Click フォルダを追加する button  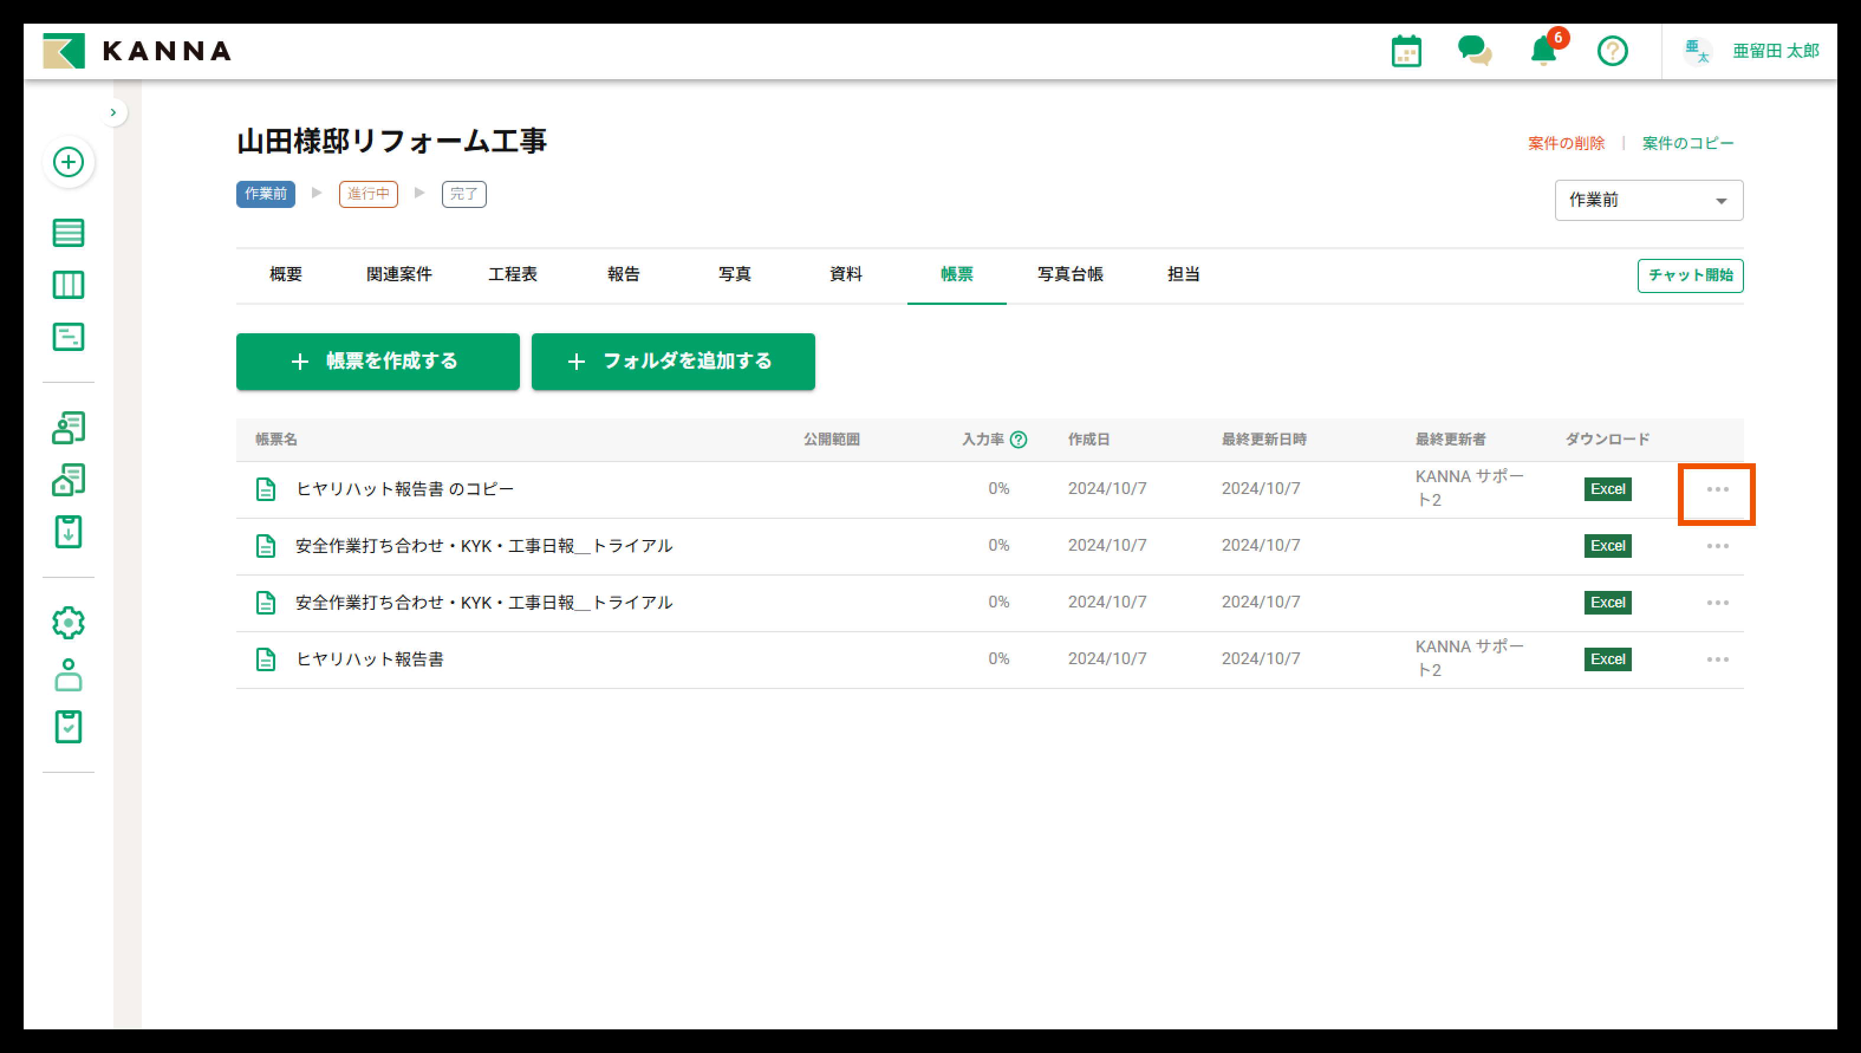[x=672, y=362]
